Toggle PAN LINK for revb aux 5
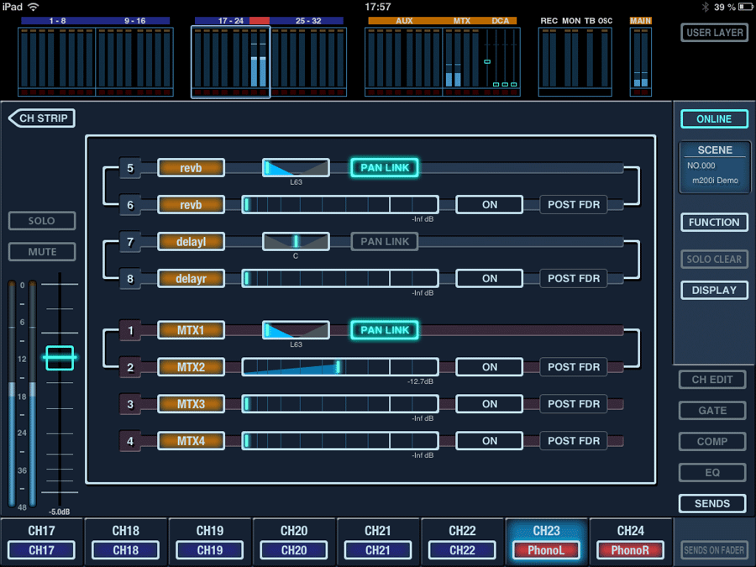 point(384,168)
